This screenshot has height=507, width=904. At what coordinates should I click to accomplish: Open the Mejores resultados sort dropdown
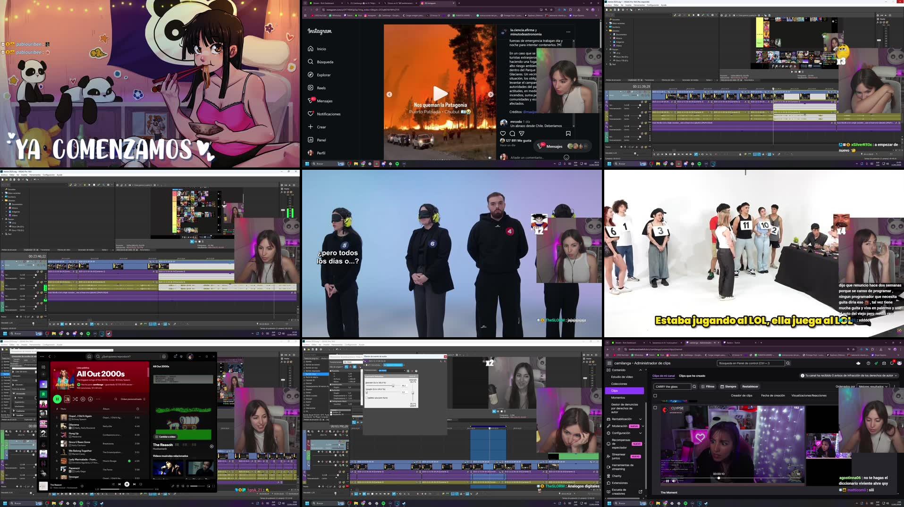coord(873,386)
